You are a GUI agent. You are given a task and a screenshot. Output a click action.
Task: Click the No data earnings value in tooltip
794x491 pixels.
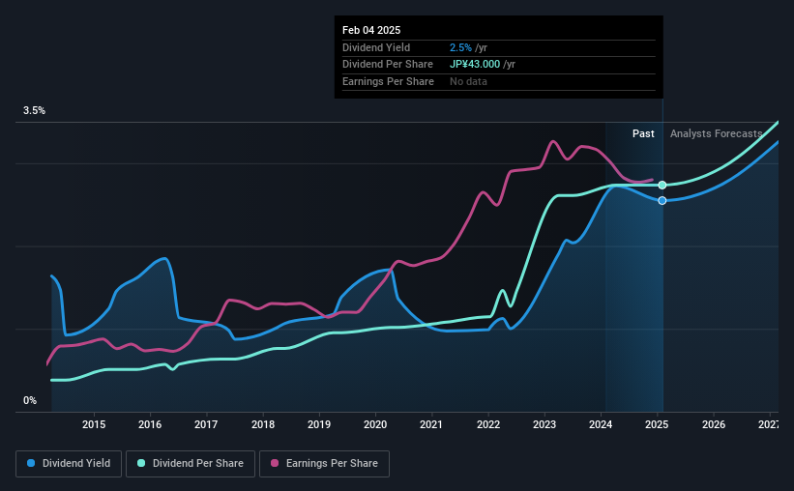[468, 81]
